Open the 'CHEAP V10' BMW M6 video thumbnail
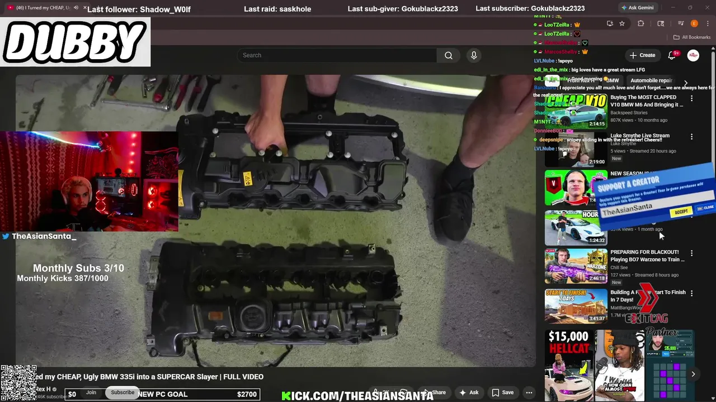This screenshot has height=402, width=716. [x=576, y=111]
